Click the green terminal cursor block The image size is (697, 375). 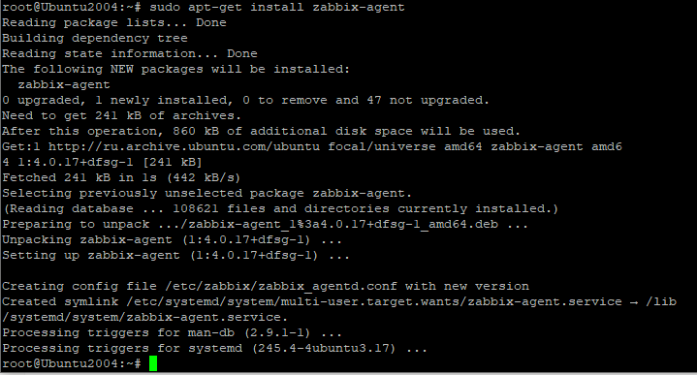(x=153, y=363)
